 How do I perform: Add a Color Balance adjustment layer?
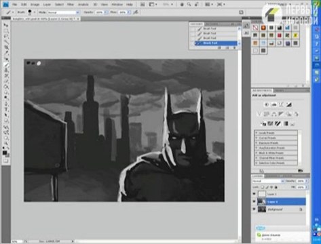coord(274,114)
